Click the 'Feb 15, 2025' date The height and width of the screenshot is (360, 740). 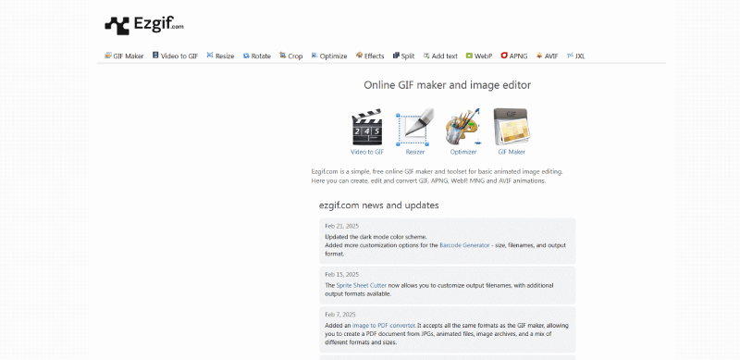pos(341,275)
